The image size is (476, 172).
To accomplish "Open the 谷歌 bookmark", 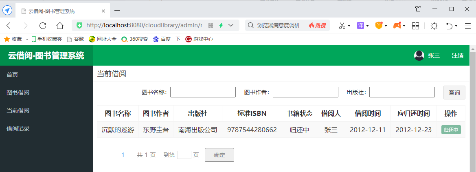I will [76, 39].
